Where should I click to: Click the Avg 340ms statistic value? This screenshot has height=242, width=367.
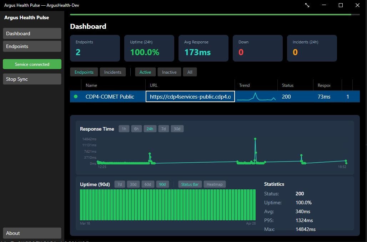[303, 211]
